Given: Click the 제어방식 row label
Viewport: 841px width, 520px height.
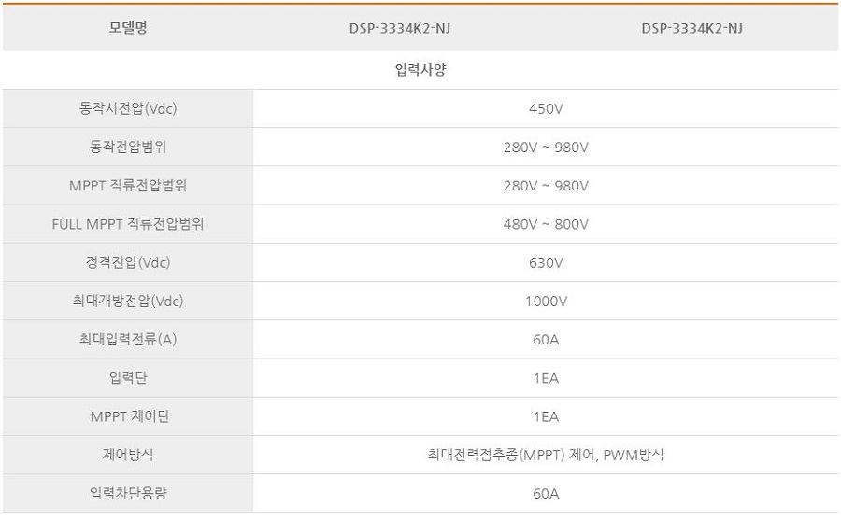Looking at the screenshot, I should 128,455.
